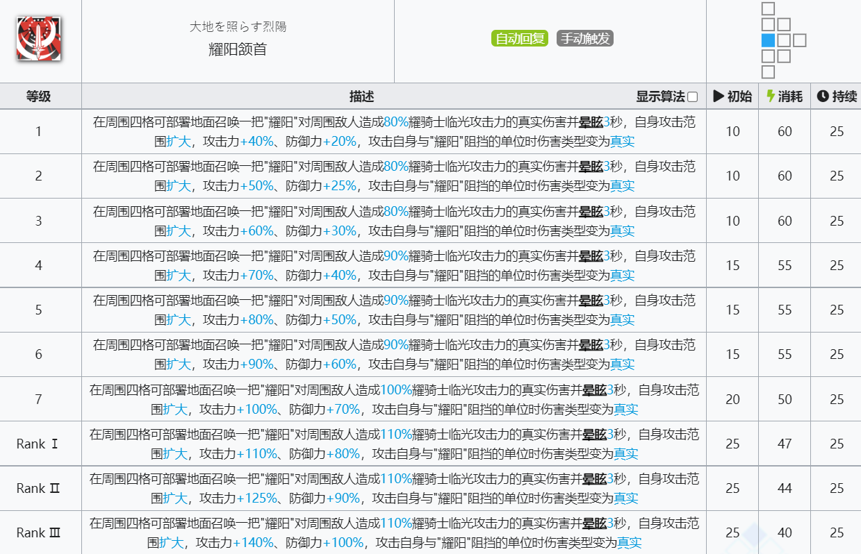Select the Rank Ⅱ level cell
Screen dimensions: 861x554
[x=39, y=488]
